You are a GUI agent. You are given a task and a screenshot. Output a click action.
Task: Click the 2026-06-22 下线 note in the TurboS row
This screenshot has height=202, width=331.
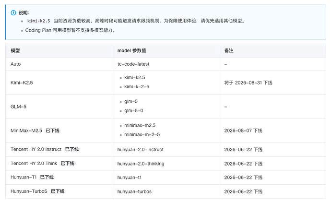click(x=243, y=191)
